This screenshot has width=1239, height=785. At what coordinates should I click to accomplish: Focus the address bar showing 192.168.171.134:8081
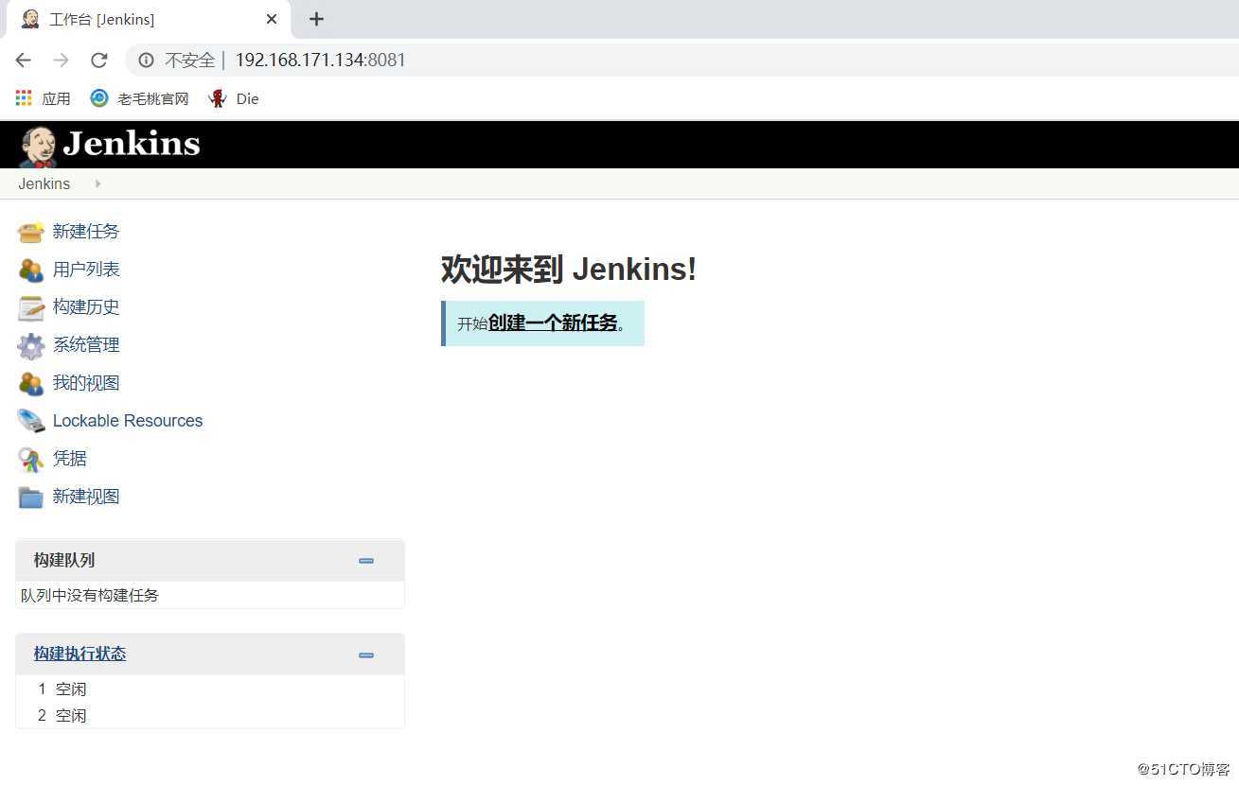[681, 61]
